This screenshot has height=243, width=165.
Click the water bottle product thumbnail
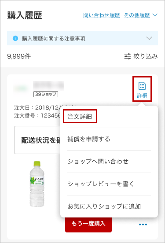(37, 184)
